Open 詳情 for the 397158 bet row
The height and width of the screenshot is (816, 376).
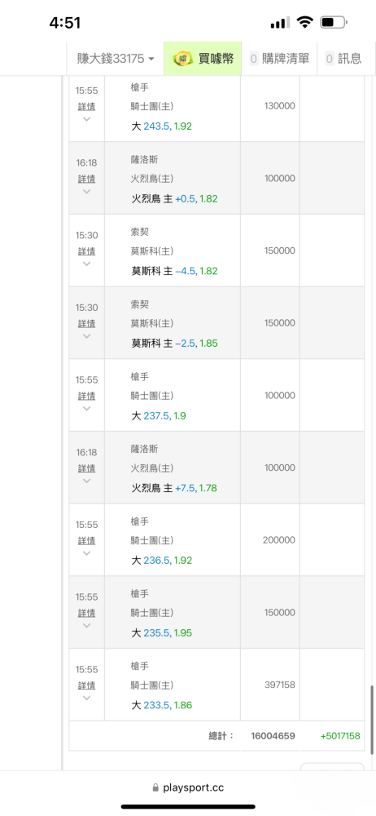pyautogui.click(x=87, y=685)
